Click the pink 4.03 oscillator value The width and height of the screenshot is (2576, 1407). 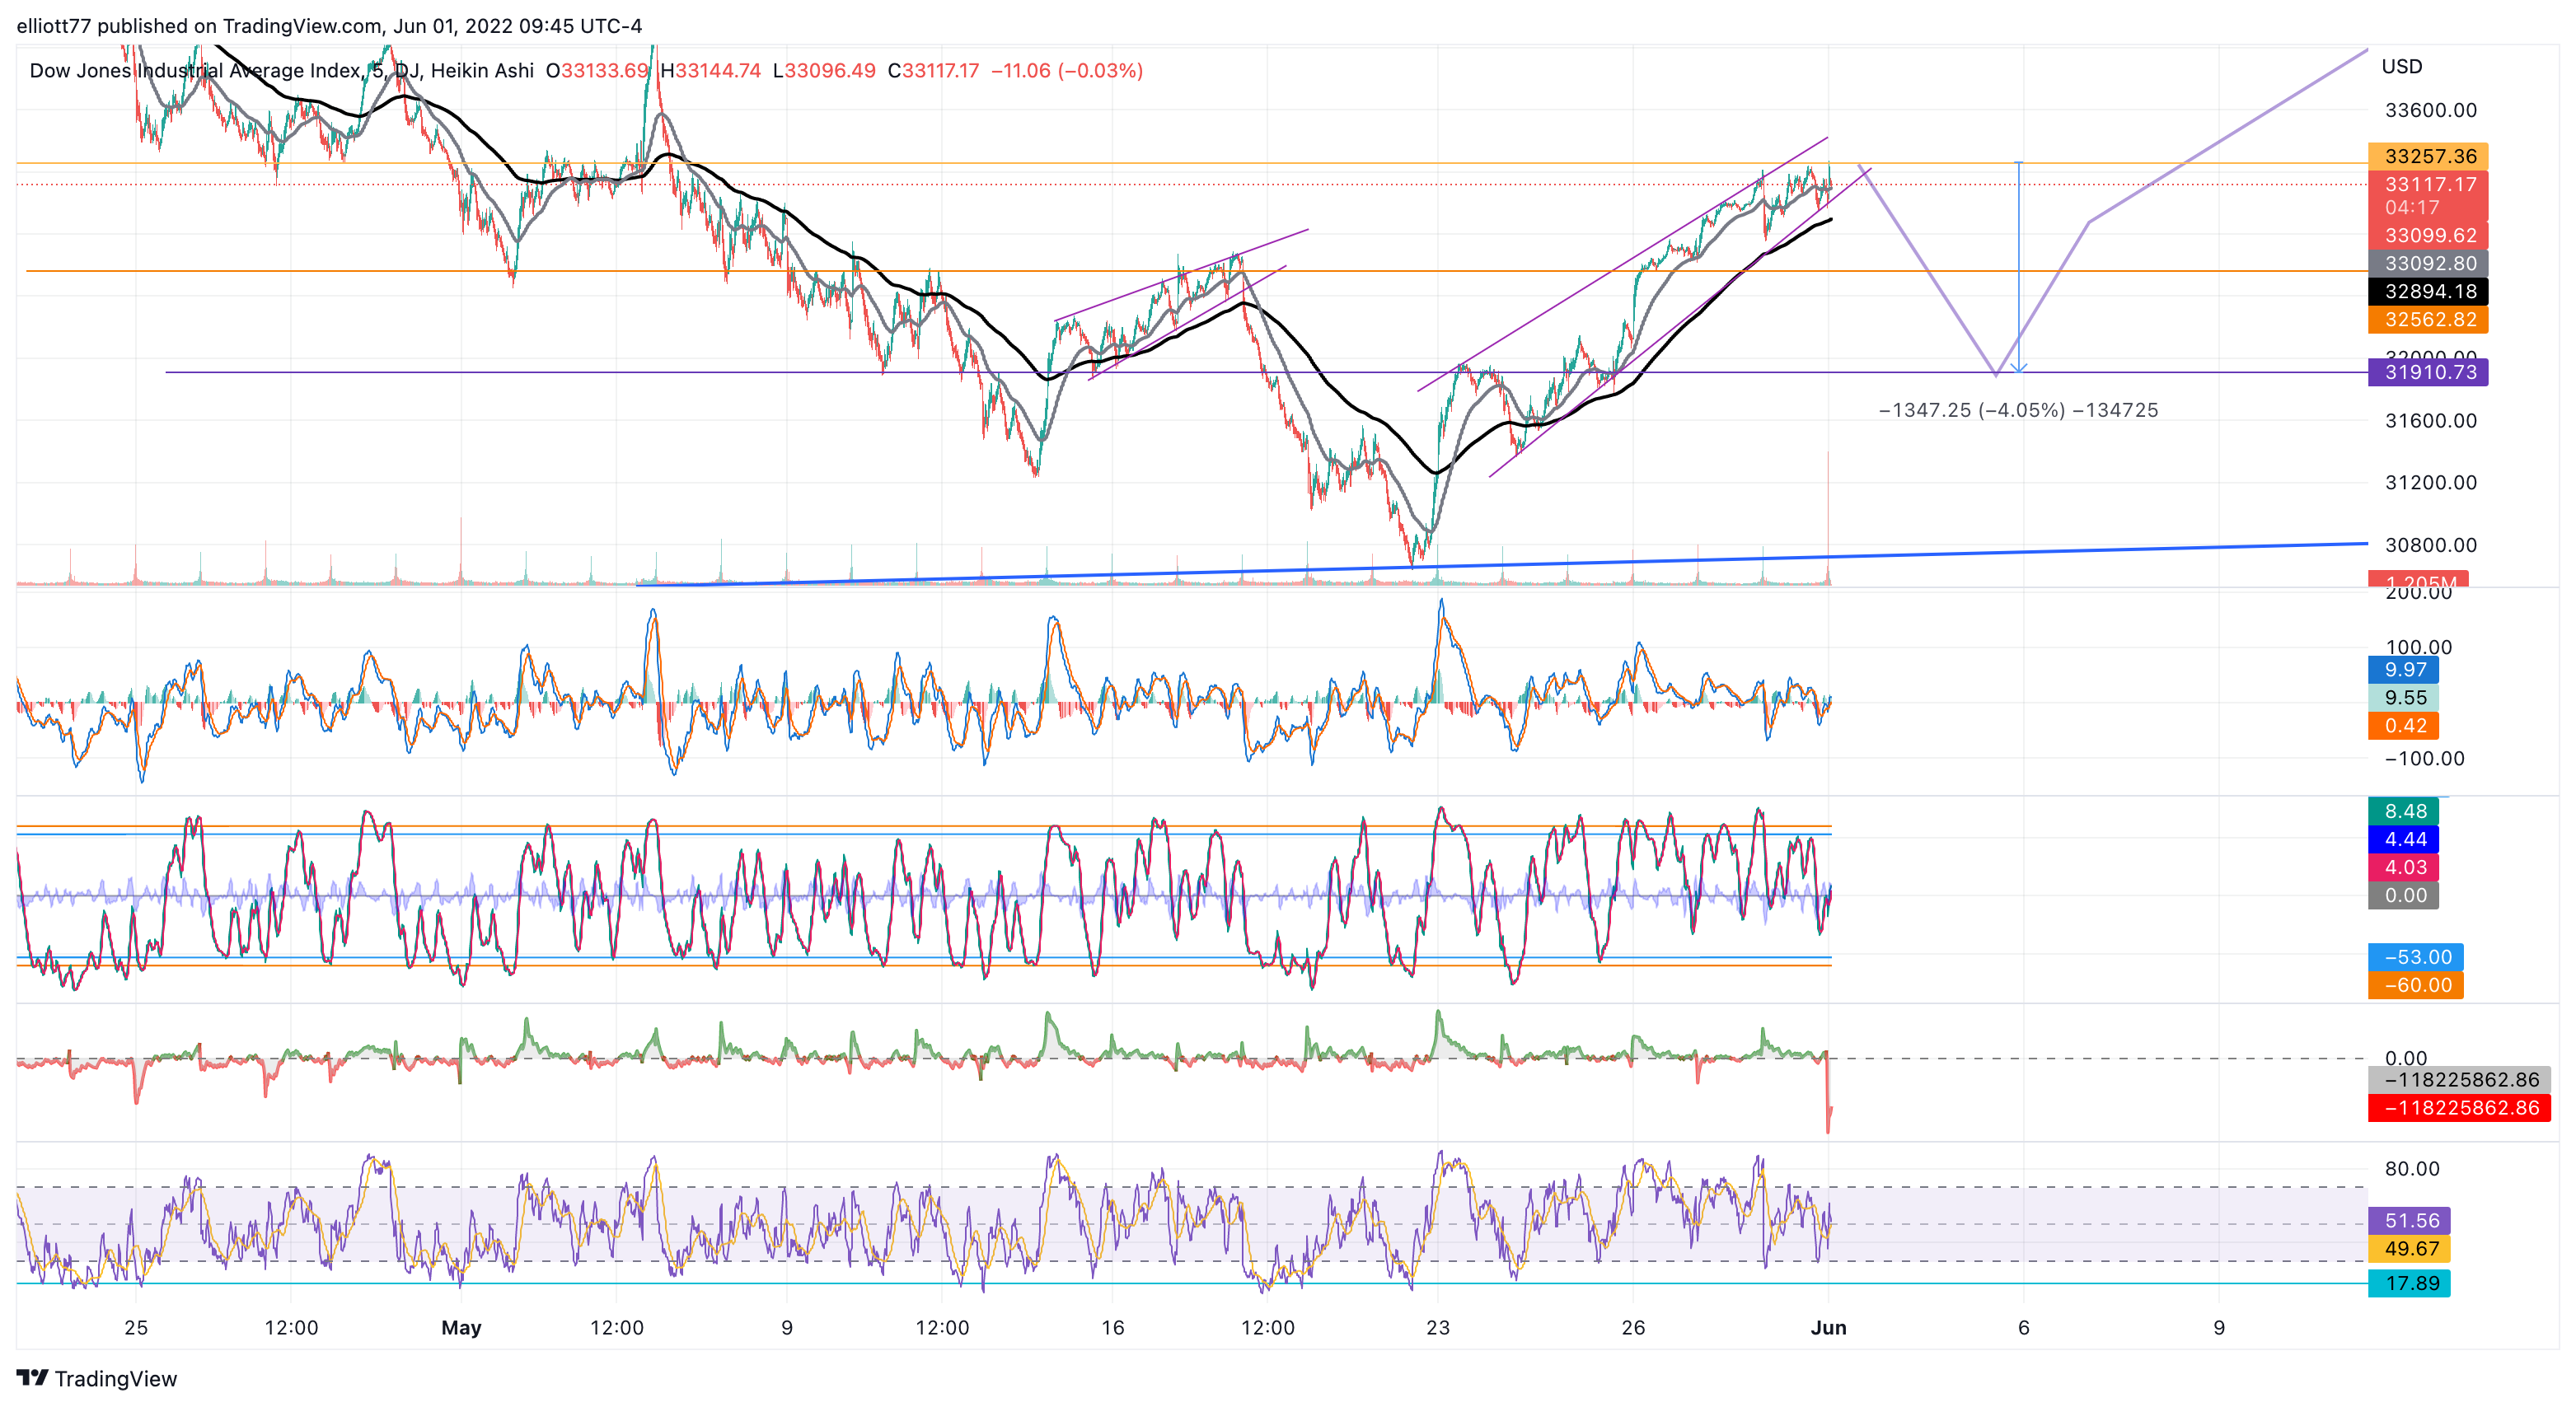[x=2403, y=867]
